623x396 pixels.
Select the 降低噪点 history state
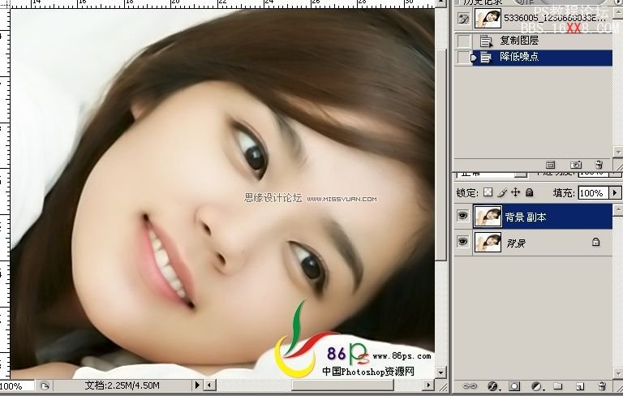tap(519, 57)
